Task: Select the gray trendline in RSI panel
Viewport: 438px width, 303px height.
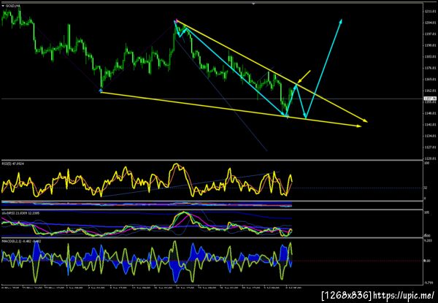Action: pos(190,184)
